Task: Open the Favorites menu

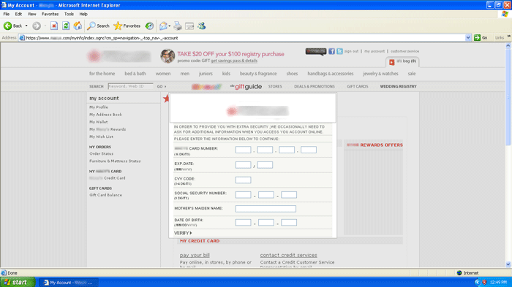Action: (x=50, y=14)
